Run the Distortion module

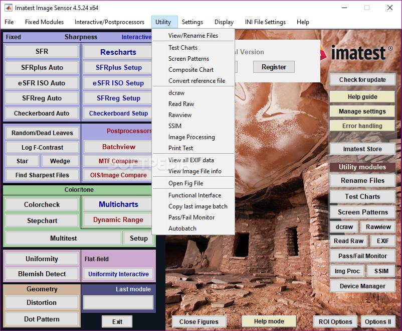(42, 302)
